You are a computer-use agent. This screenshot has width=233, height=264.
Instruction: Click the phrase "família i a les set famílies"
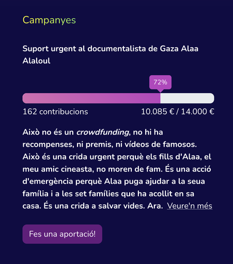pyautogui.click(x=70, y=194)
